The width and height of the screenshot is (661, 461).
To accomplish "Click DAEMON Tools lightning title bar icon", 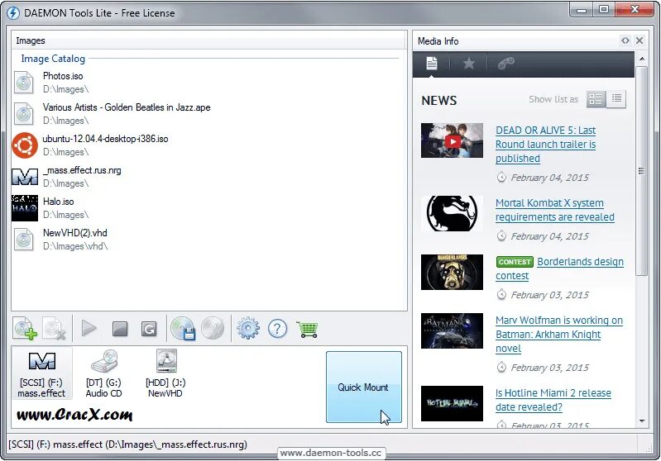I will pyautogui.click(x=13, y=13).
